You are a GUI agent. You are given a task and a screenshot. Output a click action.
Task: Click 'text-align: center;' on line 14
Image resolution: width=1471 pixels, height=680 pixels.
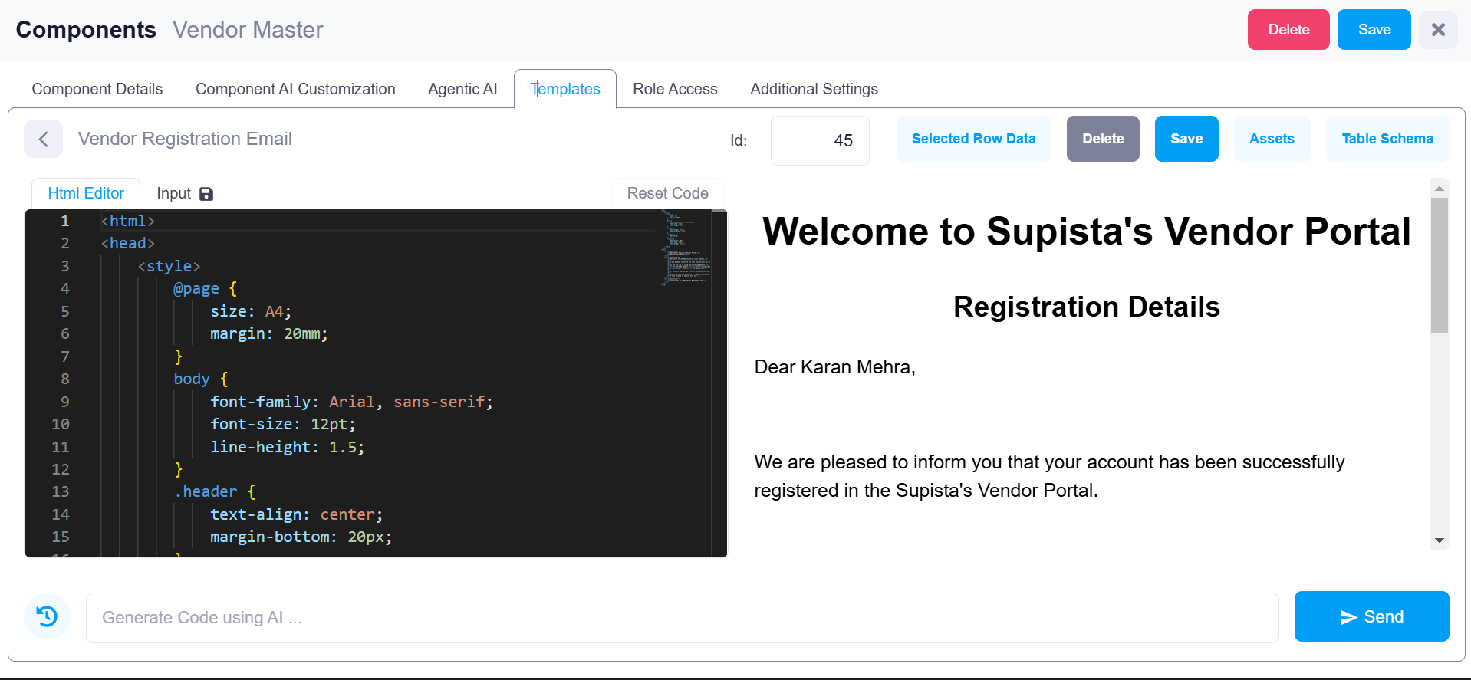296,514
